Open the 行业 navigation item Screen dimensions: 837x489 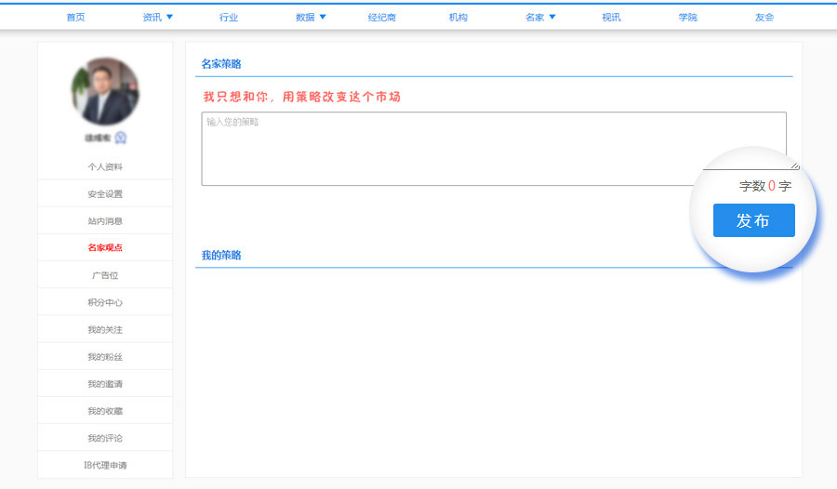[229, 18]
